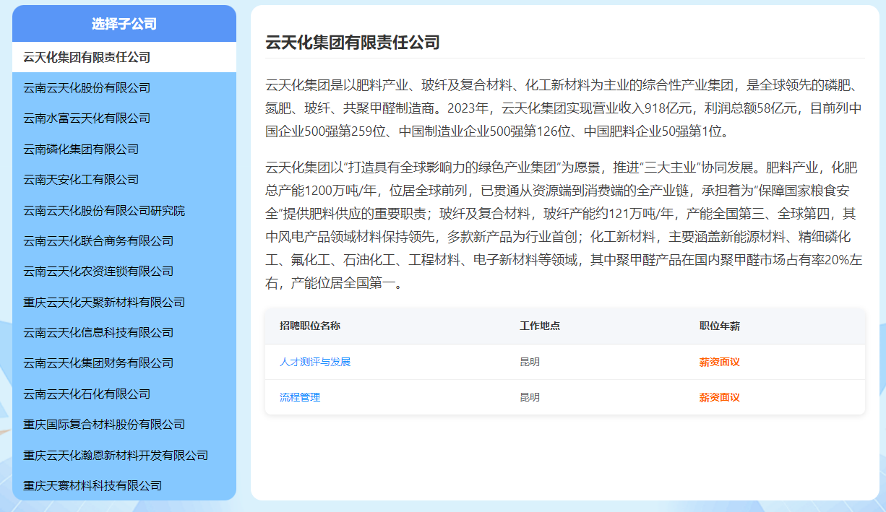The image size is (886, 512).
Task: Choose 云南磷化集团有限公司 in the sidebar
Action: (81, 149)
